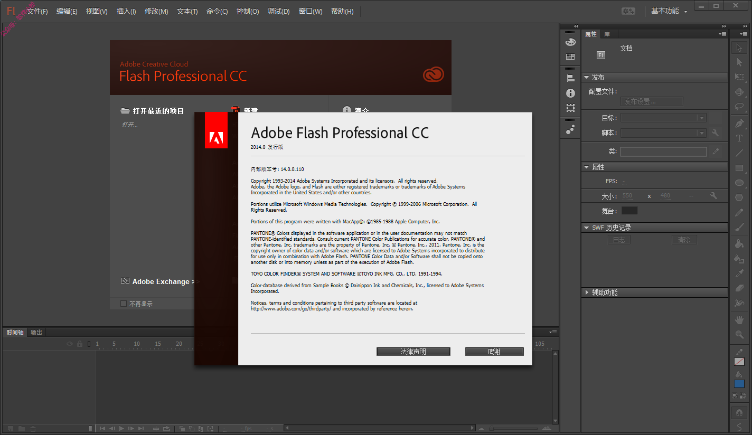Select the Line tool
This screenshot has height=435, width=752.
739,153
